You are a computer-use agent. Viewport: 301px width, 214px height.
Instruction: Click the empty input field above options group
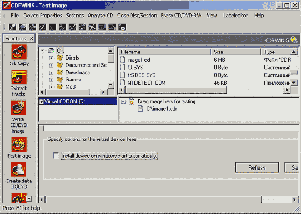pyautogui.click(x=171, y=129)
